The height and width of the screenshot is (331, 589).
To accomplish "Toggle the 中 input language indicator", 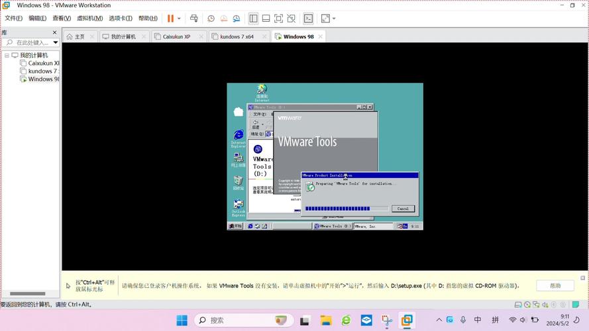I will 478,320.
